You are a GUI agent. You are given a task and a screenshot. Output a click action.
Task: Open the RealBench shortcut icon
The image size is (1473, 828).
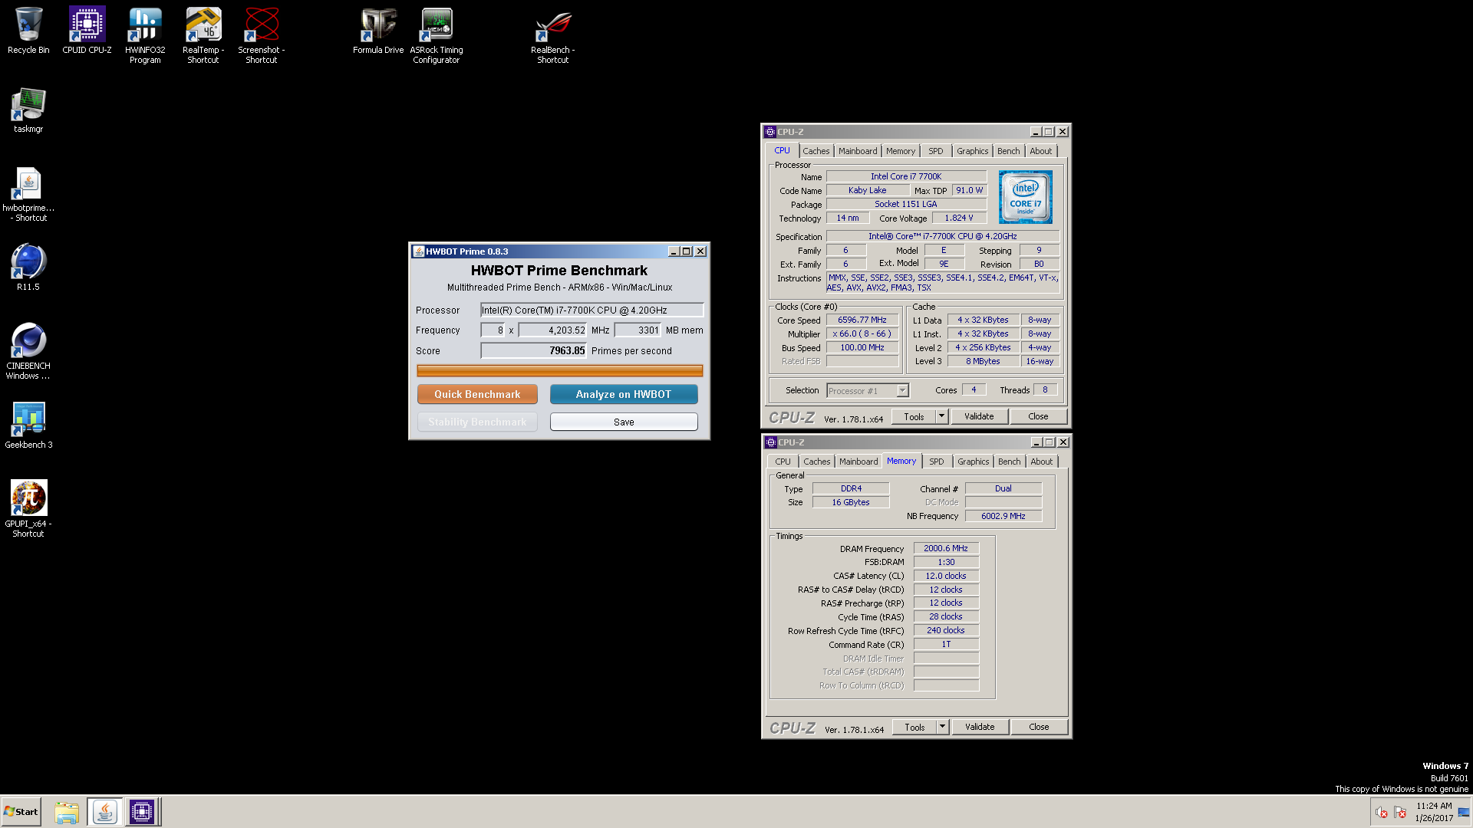(x=553, y=35)
